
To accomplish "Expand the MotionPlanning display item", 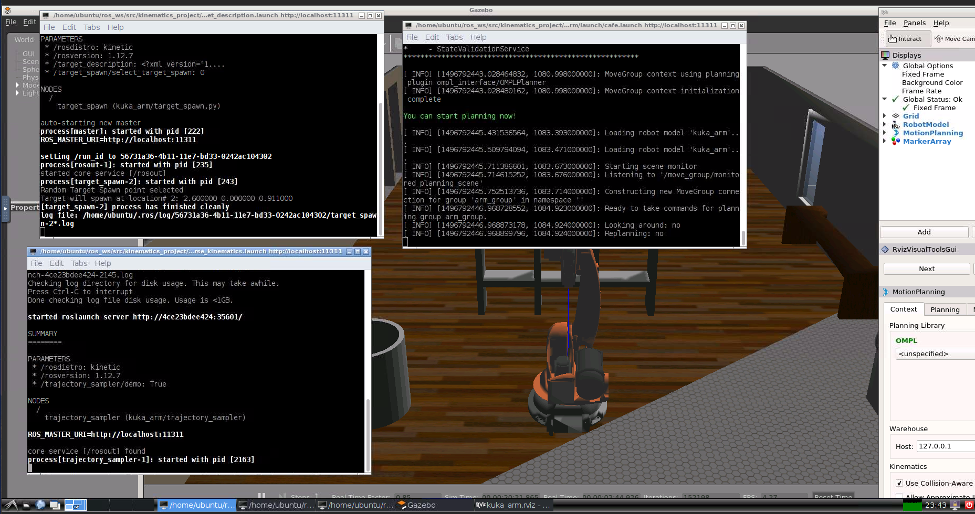I will [x=885, y=133].
